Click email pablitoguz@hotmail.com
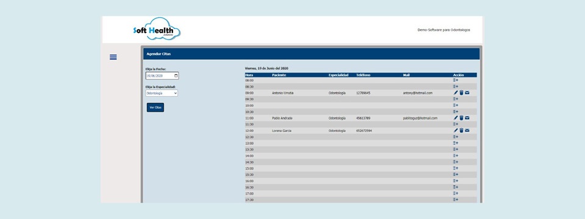Image resolution: width=585 pixels, height=219 pixels. coord(420,118)
